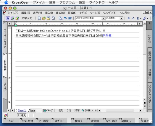Viewport: 155px width, 126px height.
Task: Select the アウトラインスタイル side tab
Action: coord(5,38)
